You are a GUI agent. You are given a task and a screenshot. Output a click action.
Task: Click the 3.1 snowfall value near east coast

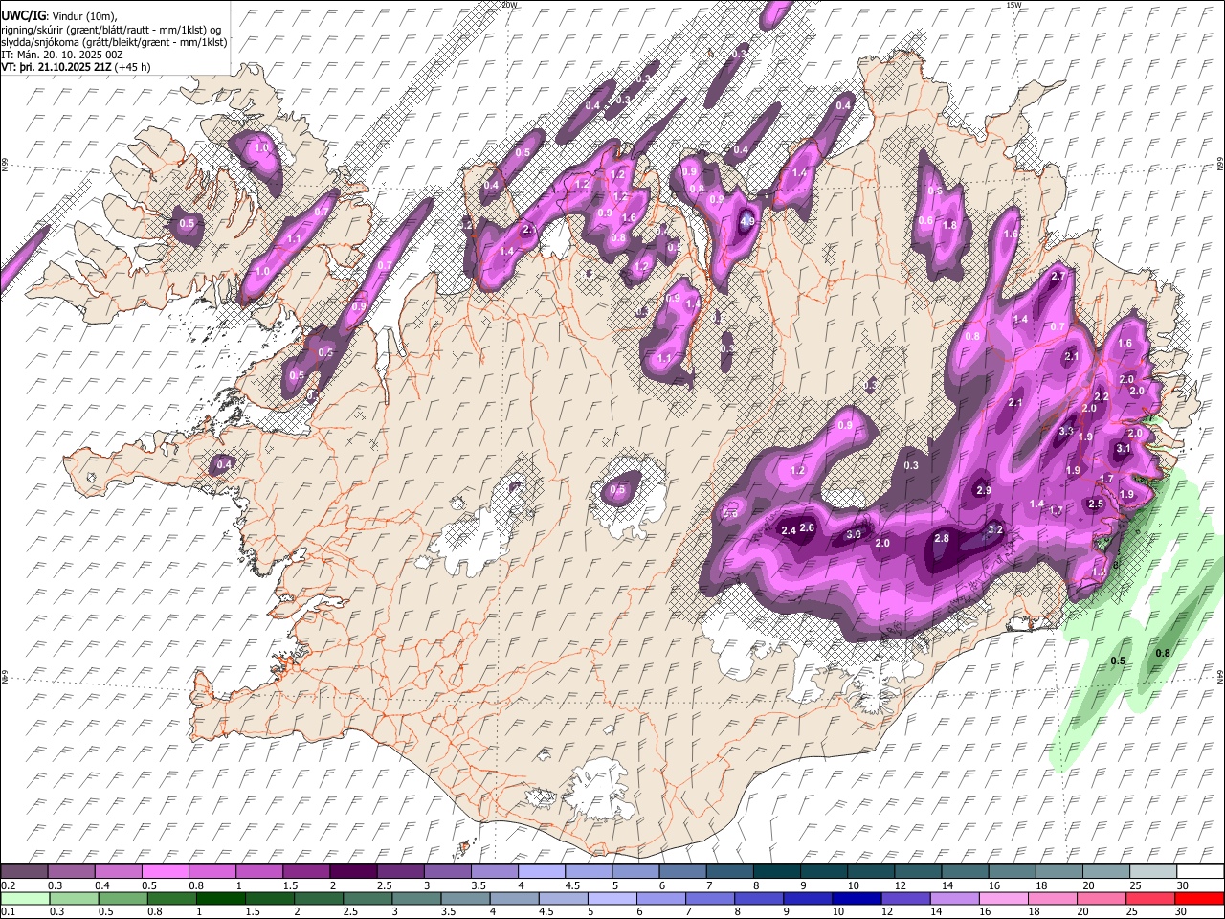[x=1124, y=449]
